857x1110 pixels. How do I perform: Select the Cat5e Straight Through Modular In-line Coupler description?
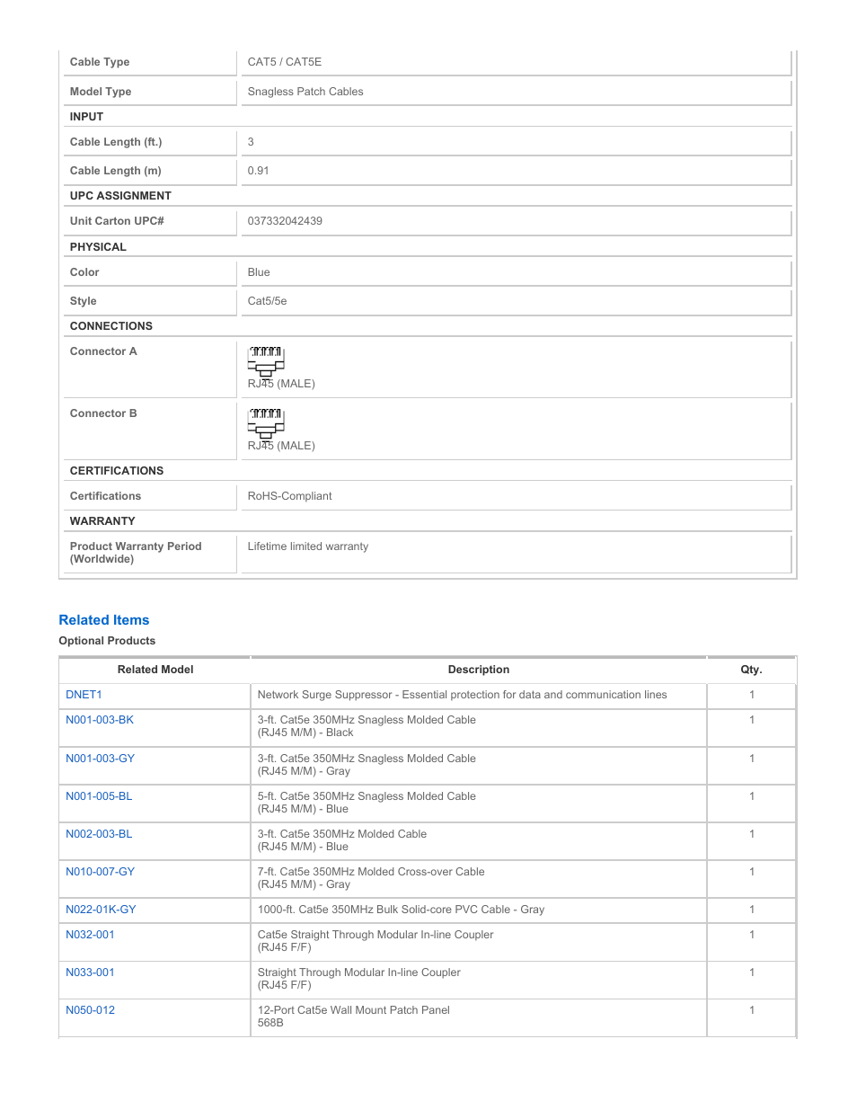click(x=375, y=941)
